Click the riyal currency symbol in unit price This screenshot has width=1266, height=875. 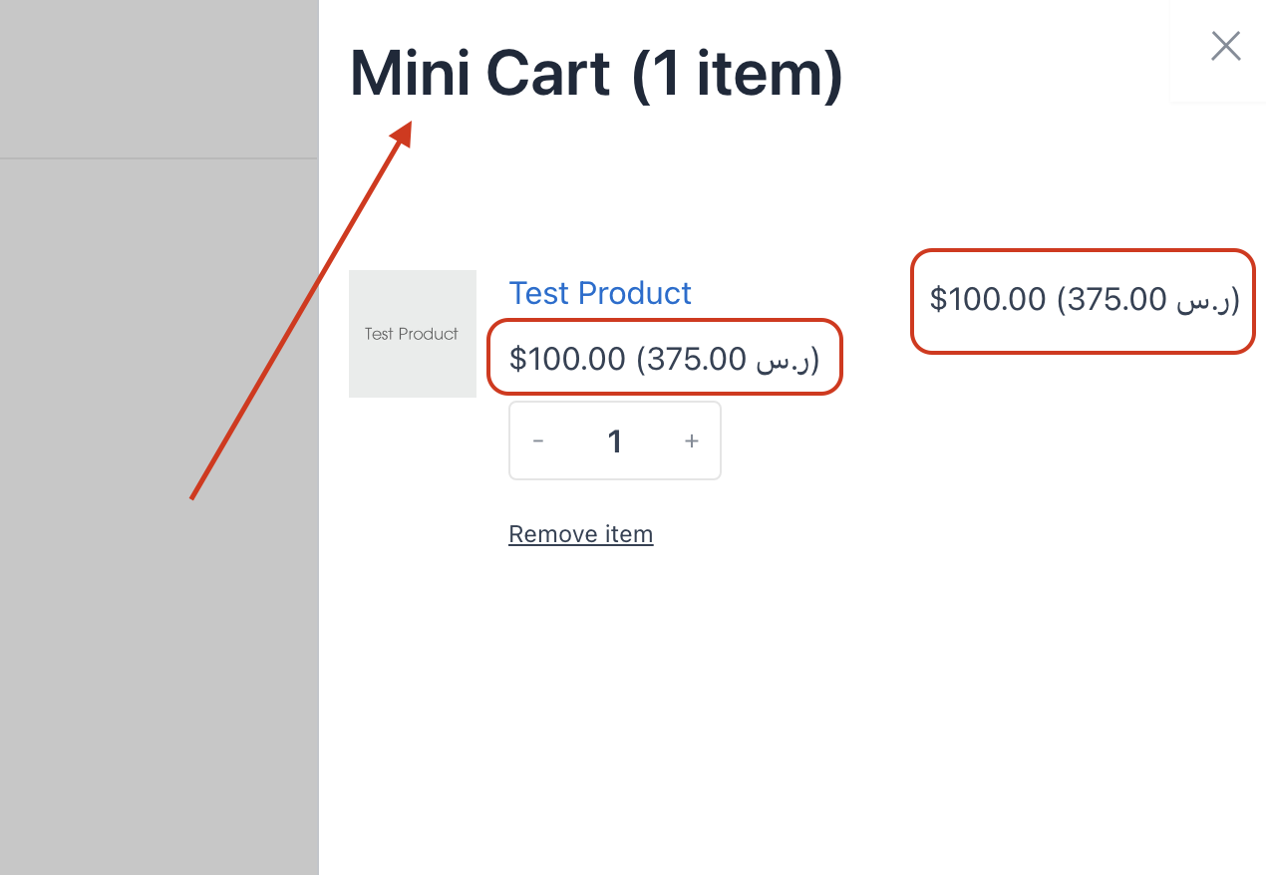786,359
